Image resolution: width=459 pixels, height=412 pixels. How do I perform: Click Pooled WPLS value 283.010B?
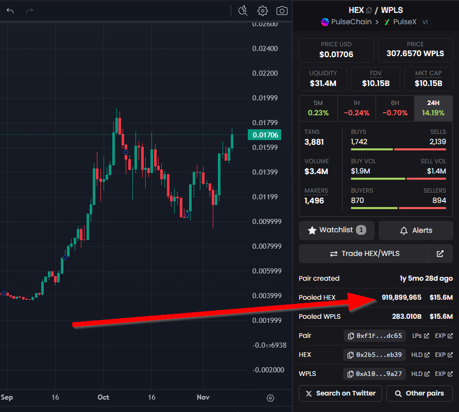(x=406, y=316)
